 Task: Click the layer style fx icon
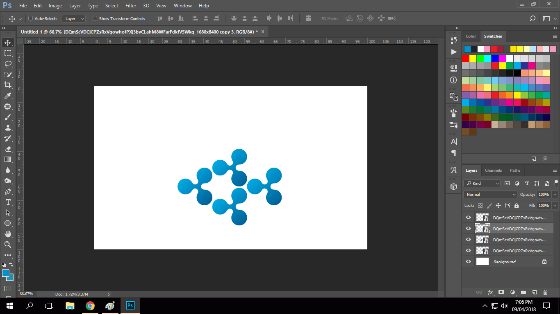tap(490, 292)
